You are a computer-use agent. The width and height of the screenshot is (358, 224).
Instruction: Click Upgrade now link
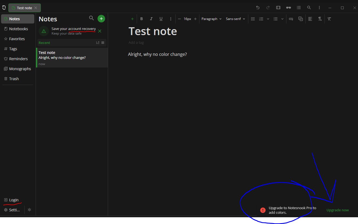pos(337,210)
